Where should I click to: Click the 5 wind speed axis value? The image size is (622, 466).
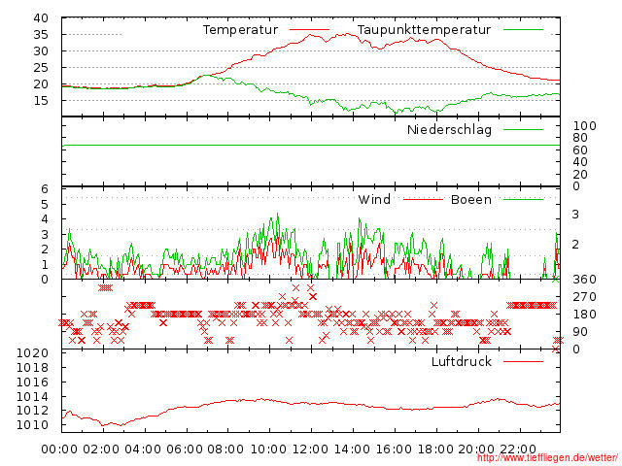click(x=45, y=205)
